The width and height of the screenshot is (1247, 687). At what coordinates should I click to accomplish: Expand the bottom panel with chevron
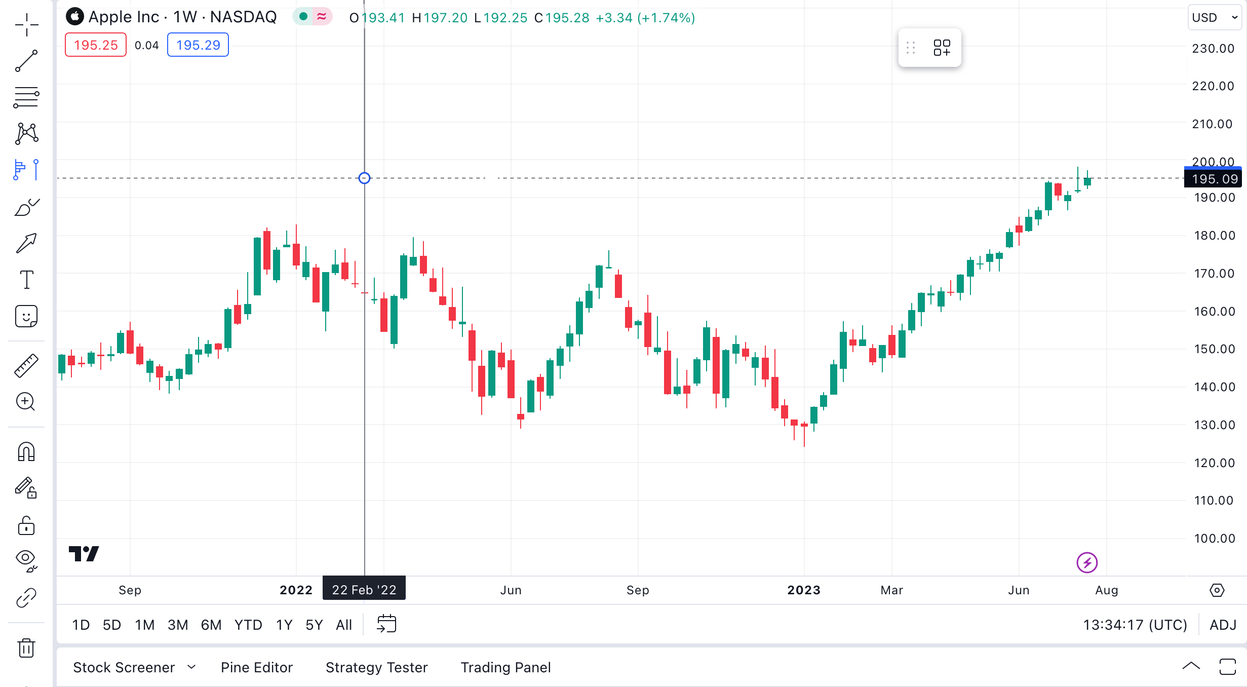[1191, 666]
